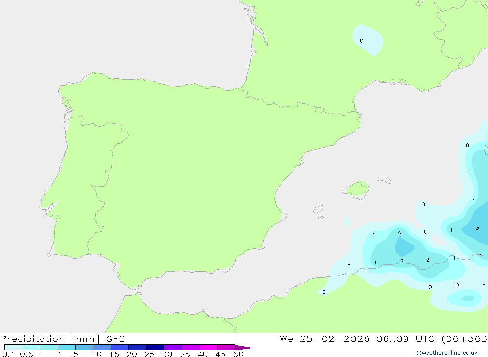Click the '15' legend scale label
This screenshot has width=488, height=357.
(x=114, y=354)
